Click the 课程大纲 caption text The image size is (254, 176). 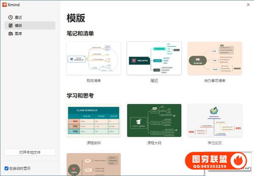(x=154, y=143)
